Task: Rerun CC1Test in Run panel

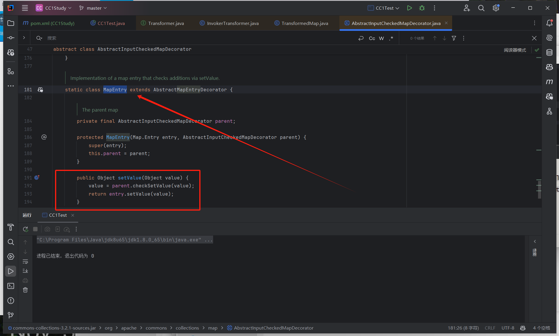Action: (x=26, y=229)
